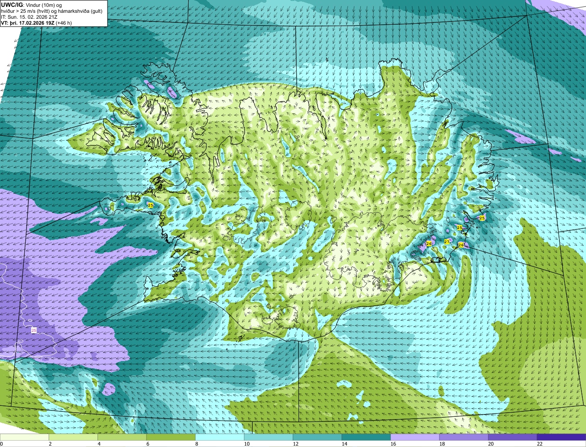This screenshot has height=447, width=586.
Task: Click the scale tick label '22'
Action: 540,444
